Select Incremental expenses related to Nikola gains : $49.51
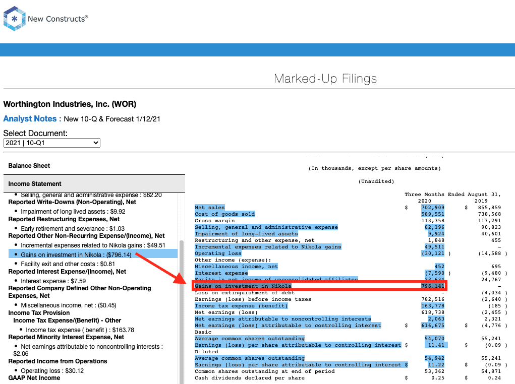Viewport: 515px width, 384px height. click(93, 245)
